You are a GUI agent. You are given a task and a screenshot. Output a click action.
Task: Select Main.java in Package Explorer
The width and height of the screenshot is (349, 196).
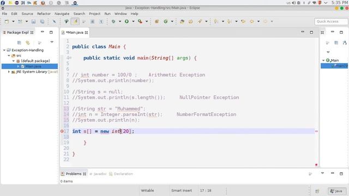tap(29, 66)
